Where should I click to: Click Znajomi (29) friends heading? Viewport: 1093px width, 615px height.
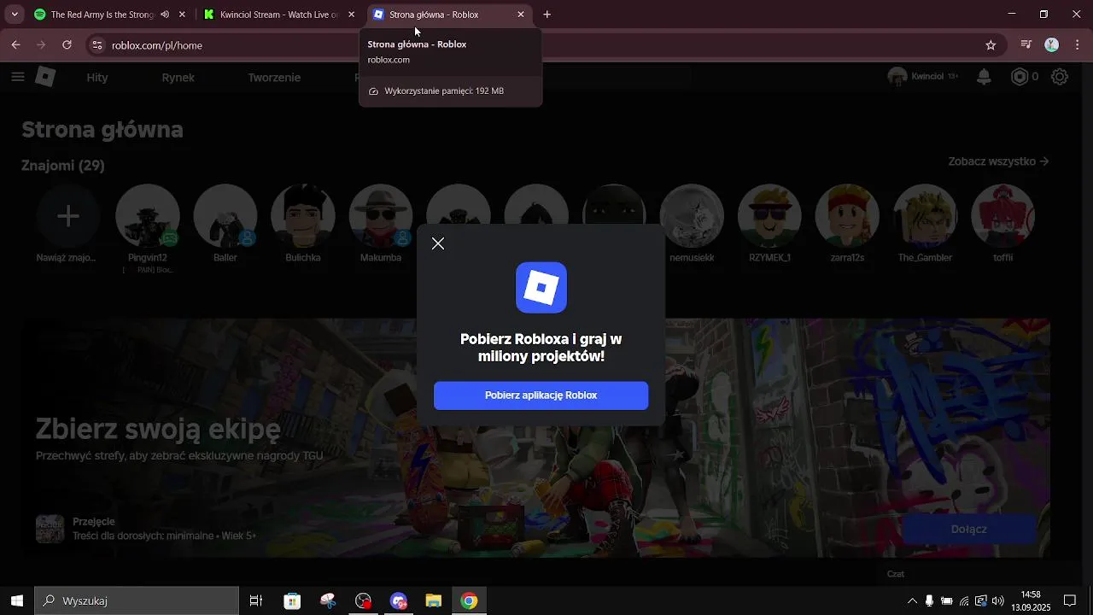click(63, 165)
